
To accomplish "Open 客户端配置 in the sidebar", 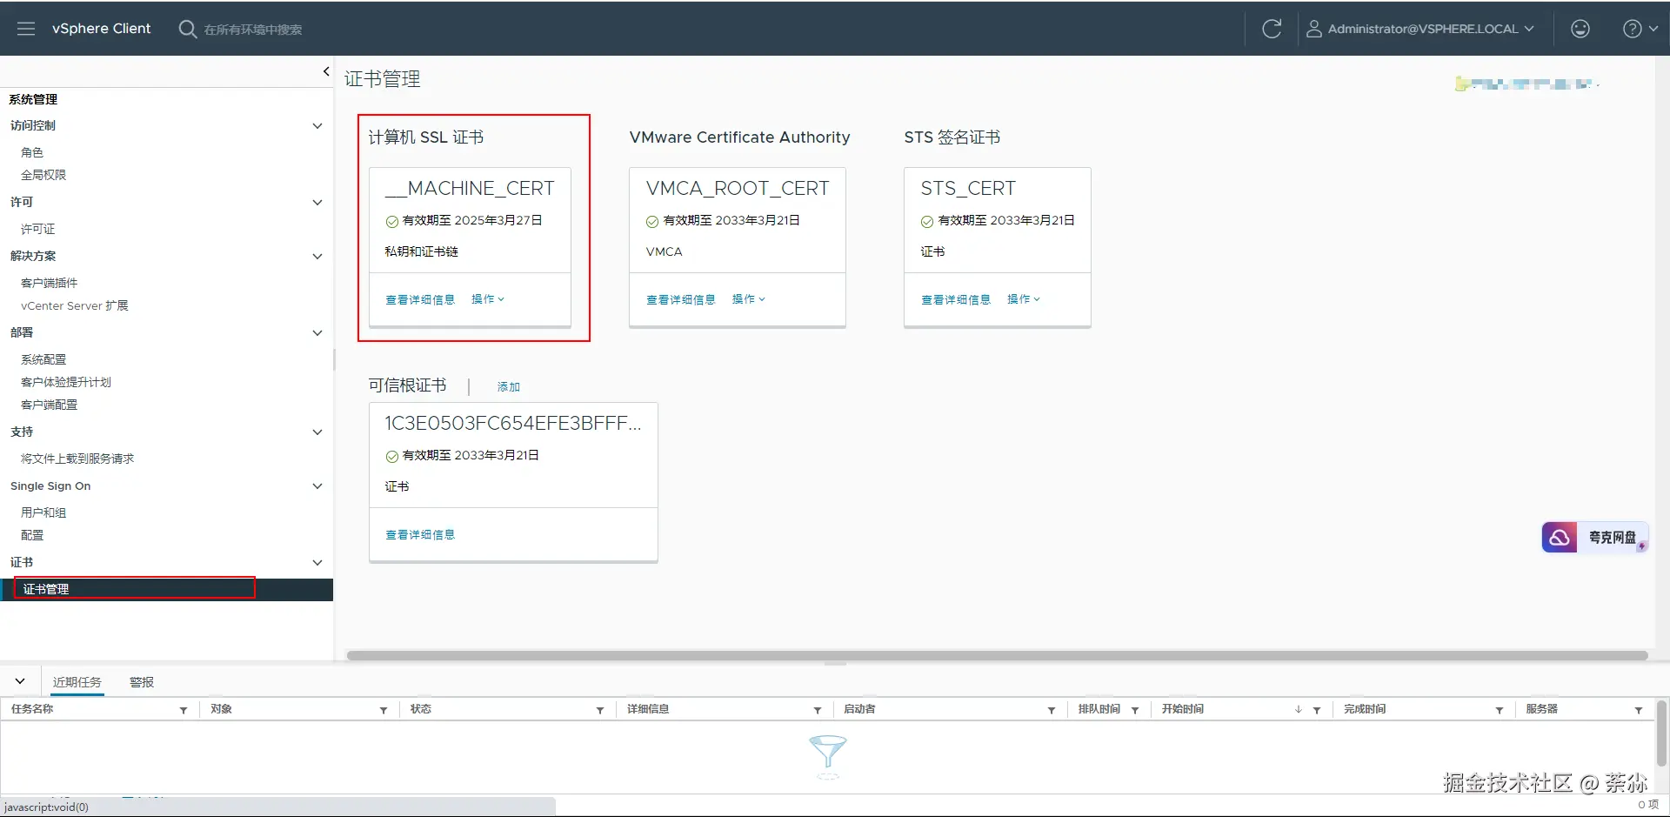I will point(50,405).
